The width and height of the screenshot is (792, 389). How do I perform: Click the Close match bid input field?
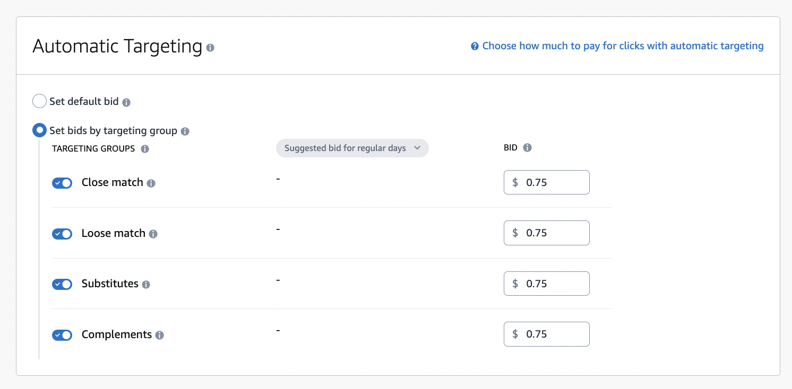coord(547,182)
